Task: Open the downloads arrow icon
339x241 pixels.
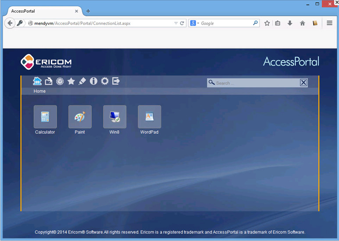Action: click(x=290, y=23)
